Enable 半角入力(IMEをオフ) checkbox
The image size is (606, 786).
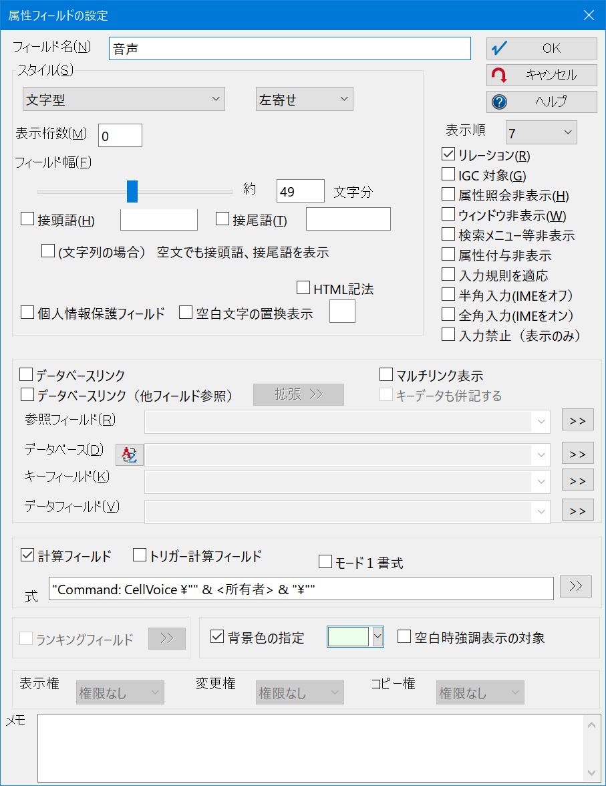pyautogui.click(x=448, y=295)
